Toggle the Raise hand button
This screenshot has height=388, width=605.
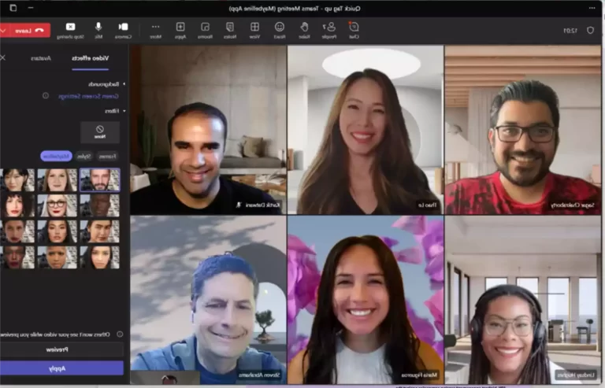(304, 31)
